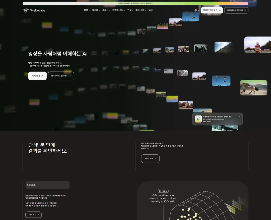Click the hero heading 영상을 사람처럼 이해하는 AI

pyautogui.click(x=58, y=54)
